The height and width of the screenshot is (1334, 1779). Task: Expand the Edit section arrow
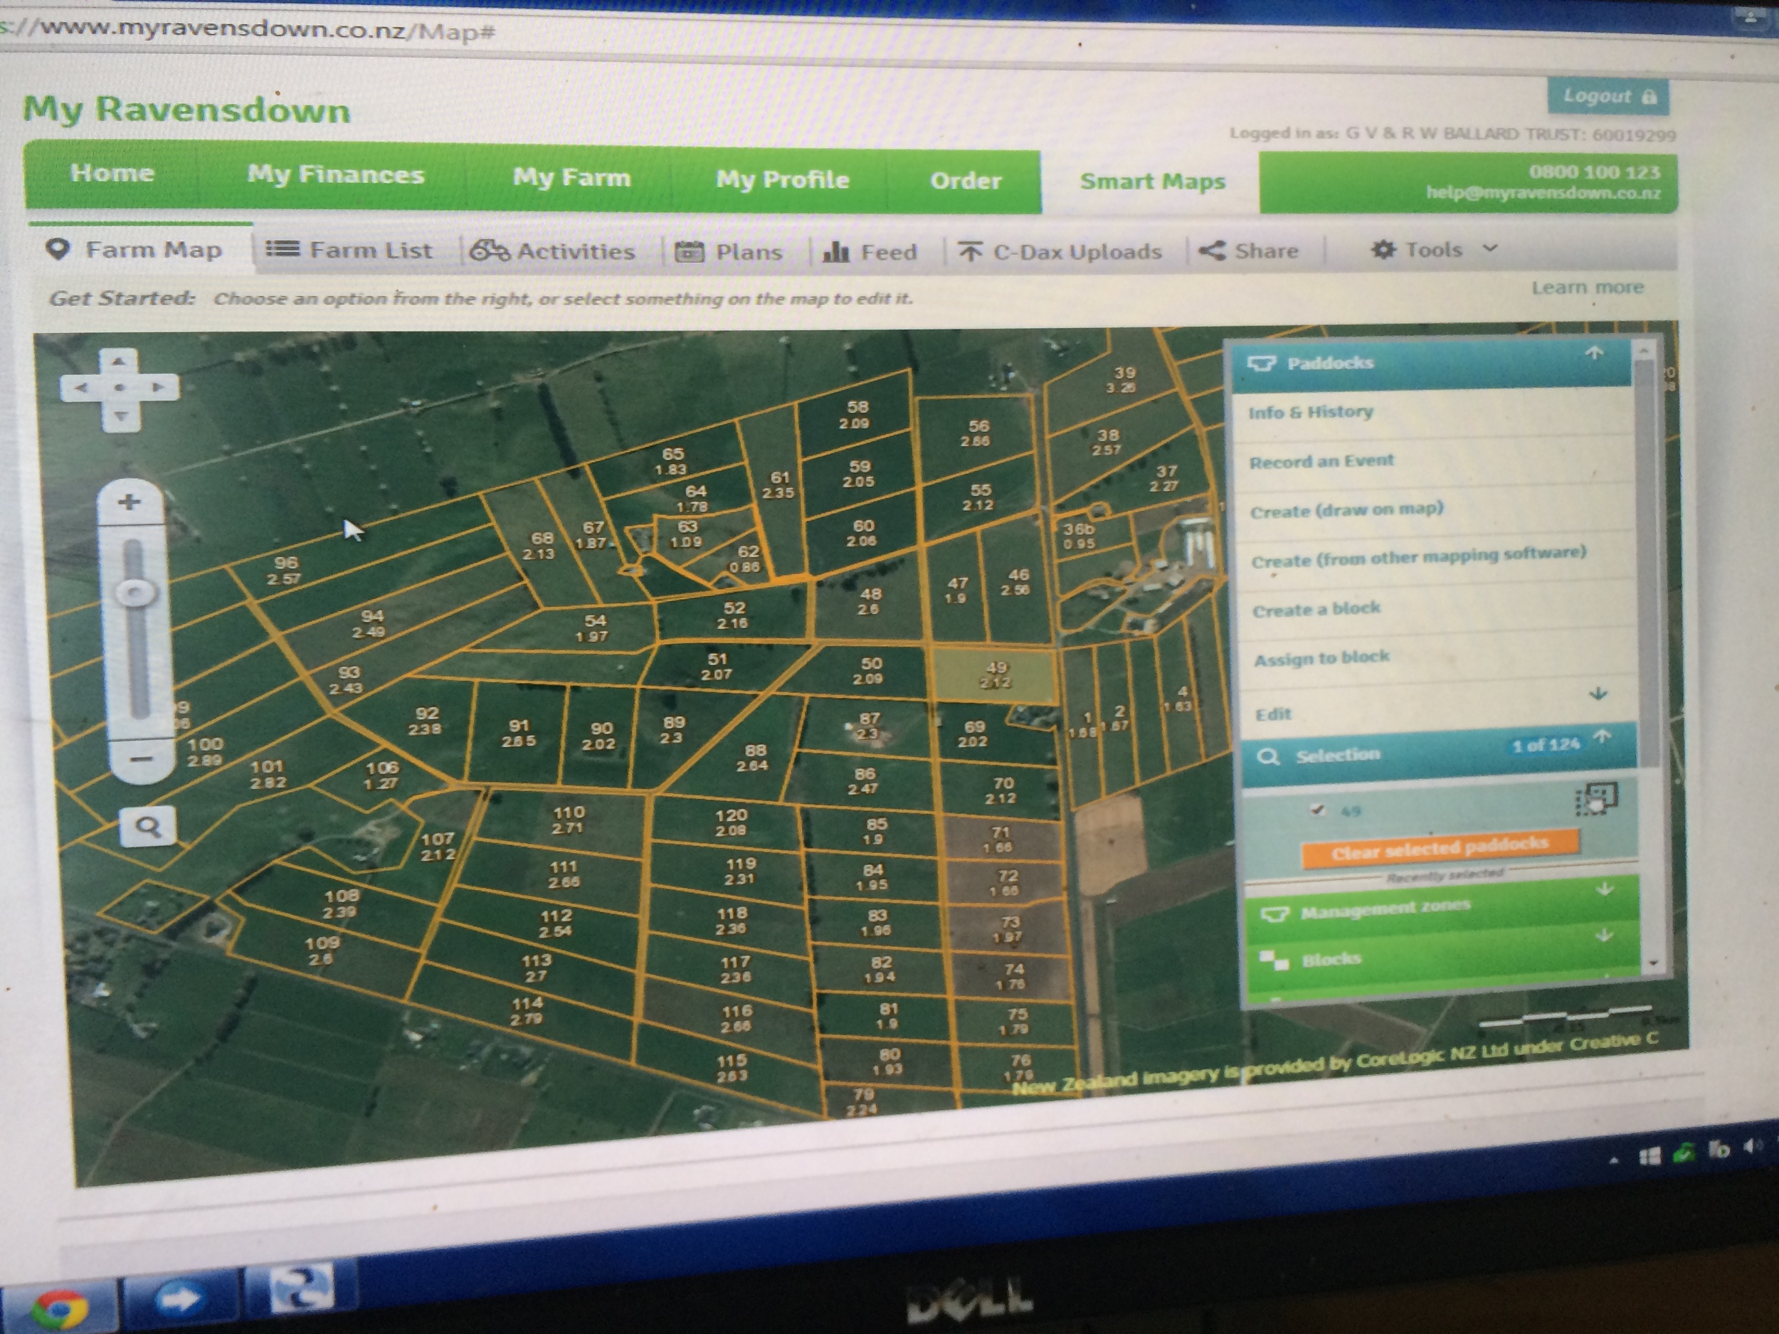[x=1598, y=693]
